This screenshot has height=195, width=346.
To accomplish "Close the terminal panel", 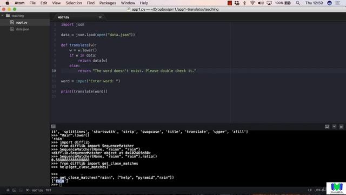I will point(341,127).
